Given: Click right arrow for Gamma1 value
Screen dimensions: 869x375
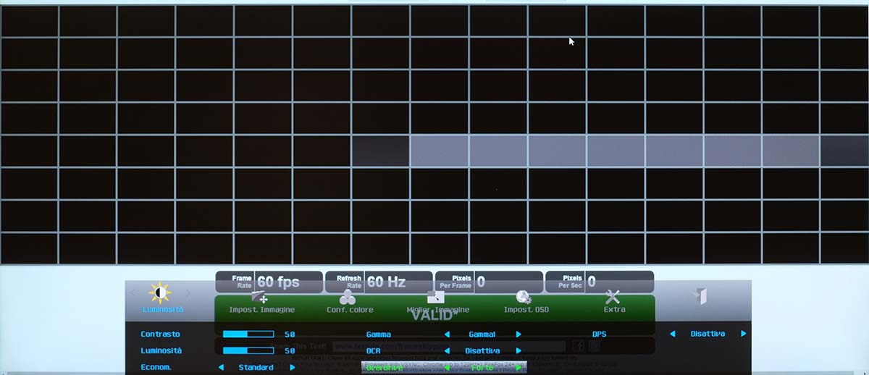Looking at the screenshot, I should (519, 334).
